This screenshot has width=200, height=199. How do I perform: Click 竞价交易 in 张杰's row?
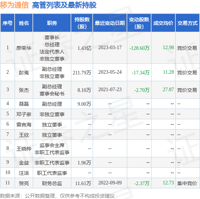pos(187,90)
